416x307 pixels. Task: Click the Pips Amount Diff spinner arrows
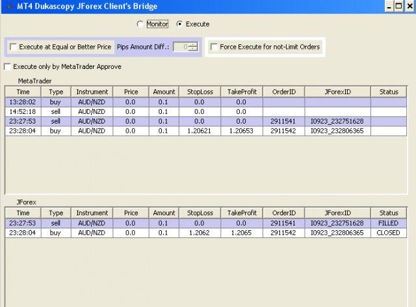tap(193, 47)
